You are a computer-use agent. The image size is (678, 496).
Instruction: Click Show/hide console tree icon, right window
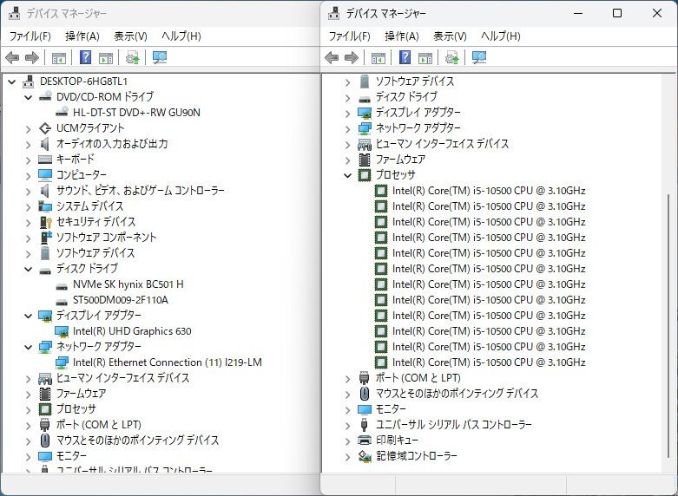(378, 57)
